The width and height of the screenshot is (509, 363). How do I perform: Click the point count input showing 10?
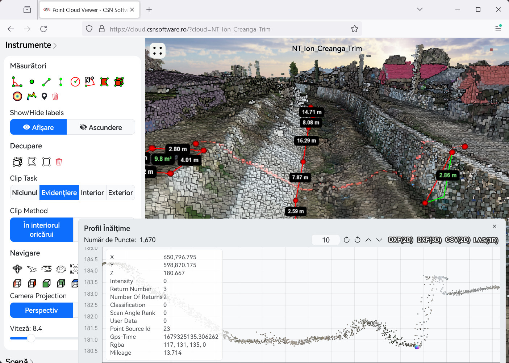coord(325,240)
